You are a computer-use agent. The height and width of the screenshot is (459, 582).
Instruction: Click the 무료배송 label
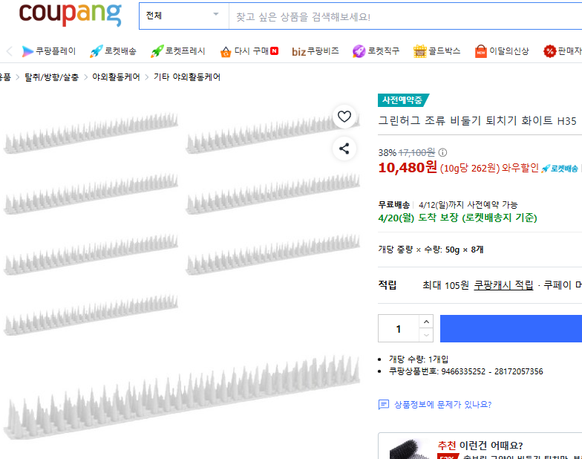tap(393, 205)
